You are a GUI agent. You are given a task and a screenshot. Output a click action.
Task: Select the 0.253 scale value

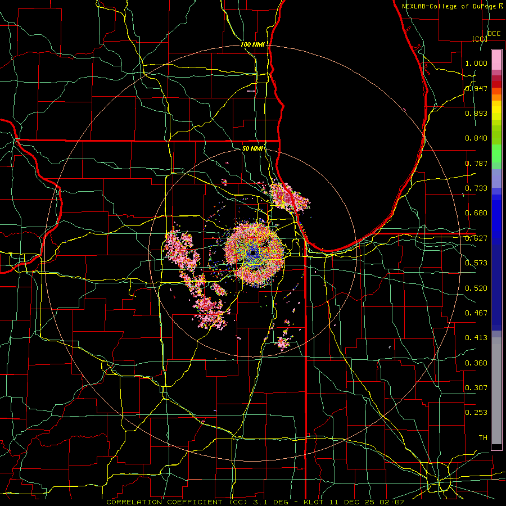tap(476, 413)
